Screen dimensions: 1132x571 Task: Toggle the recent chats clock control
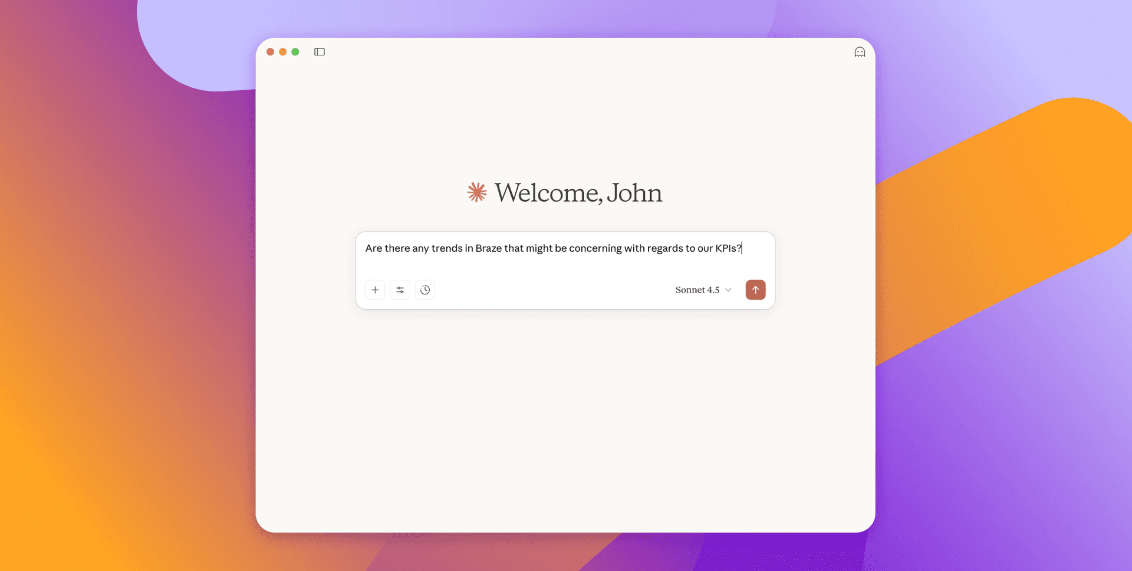pyautogui.click(x=425, y=290)
